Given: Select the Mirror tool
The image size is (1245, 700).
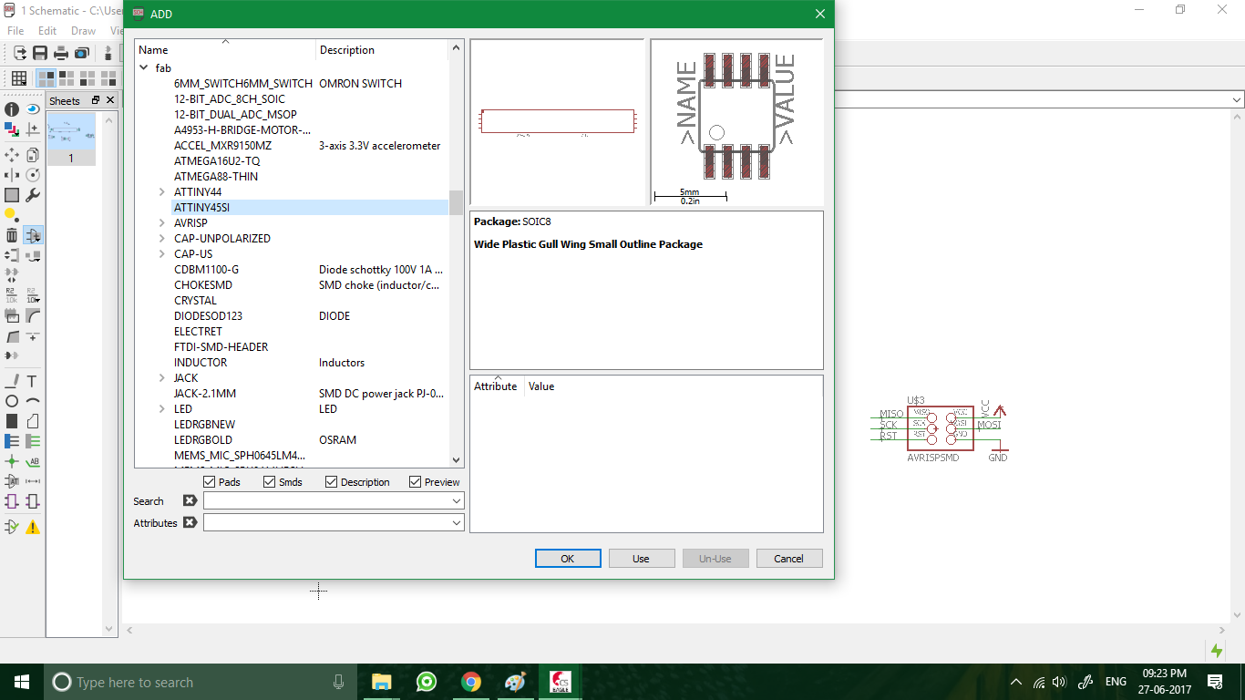Looking at the screenshot, I should click(12, 175).
